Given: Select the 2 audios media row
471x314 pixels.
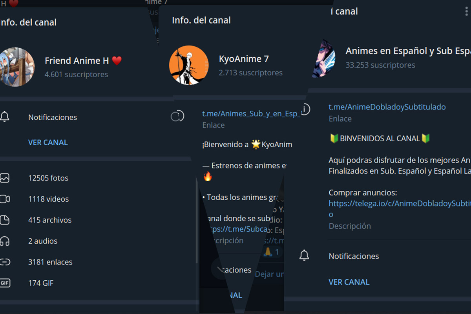Looking at the screenshot, I should click(98, 241).
